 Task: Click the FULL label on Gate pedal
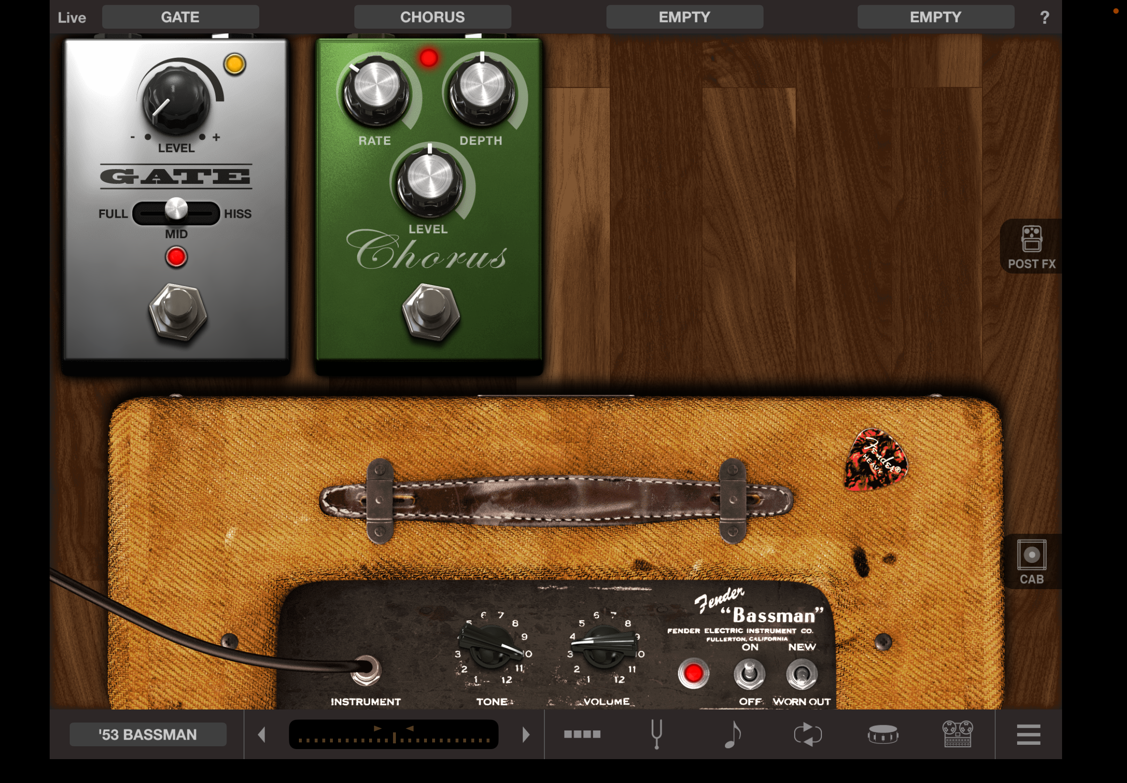click(113, 214)
